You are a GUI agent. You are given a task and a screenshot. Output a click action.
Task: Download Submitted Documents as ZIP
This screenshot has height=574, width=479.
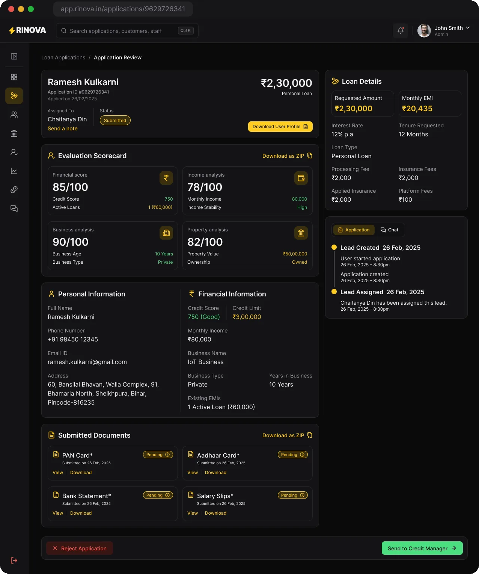(287, 435)
